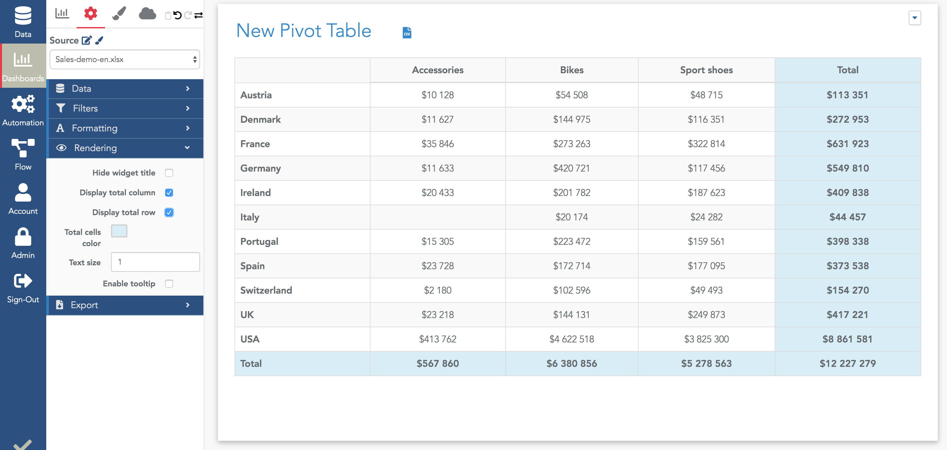Collapse the Rendering settings panel
Image resolution: width=947 pixels, height=450 pixels.
point(125,148)
